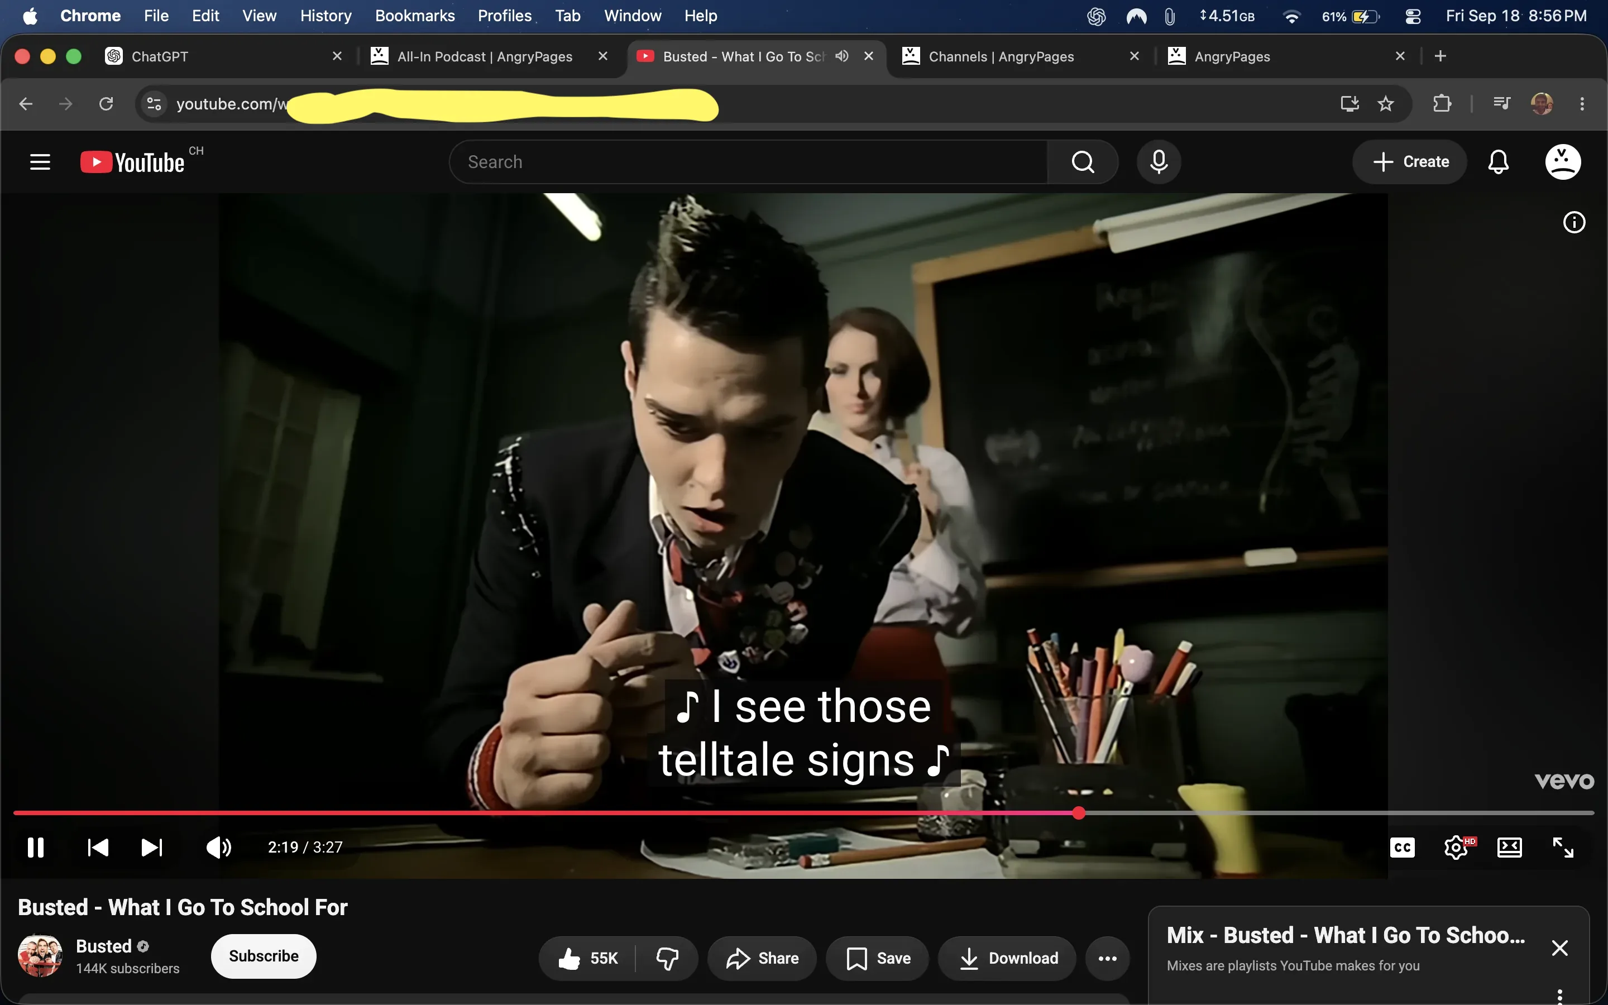Switch to the ChatGPT tab
The image size is (1608, 1005).
coord(224,56)
